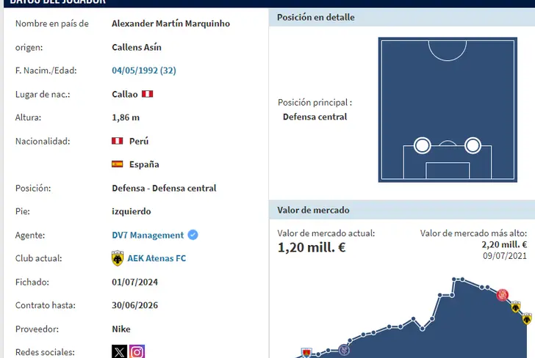The height and width of the screenshot is (358, 535).
Task: Click the Peru flag next to Callao
Action: (147, 95)
